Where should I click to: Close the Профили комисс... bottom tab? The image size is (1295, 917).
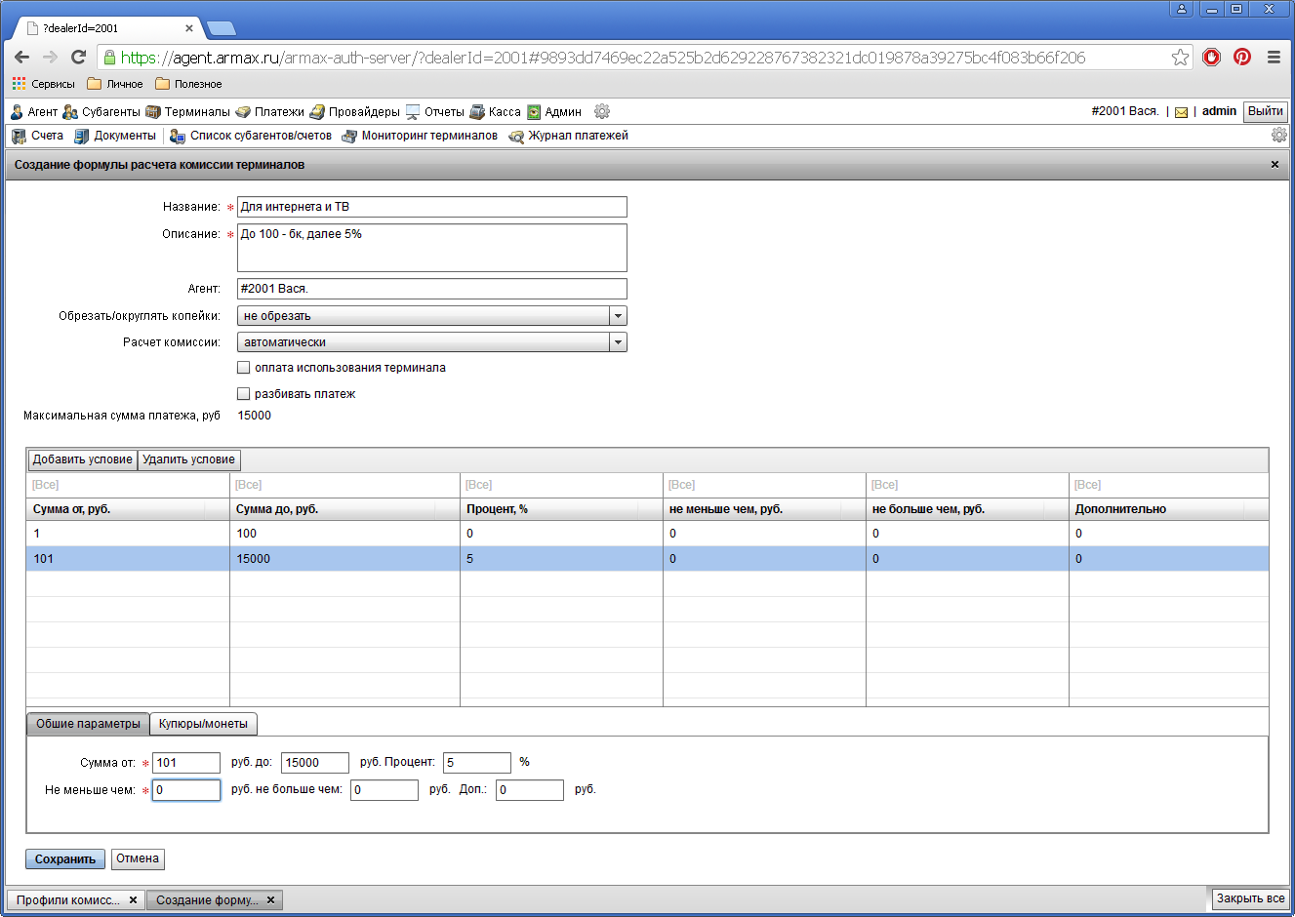pos(133,900)
